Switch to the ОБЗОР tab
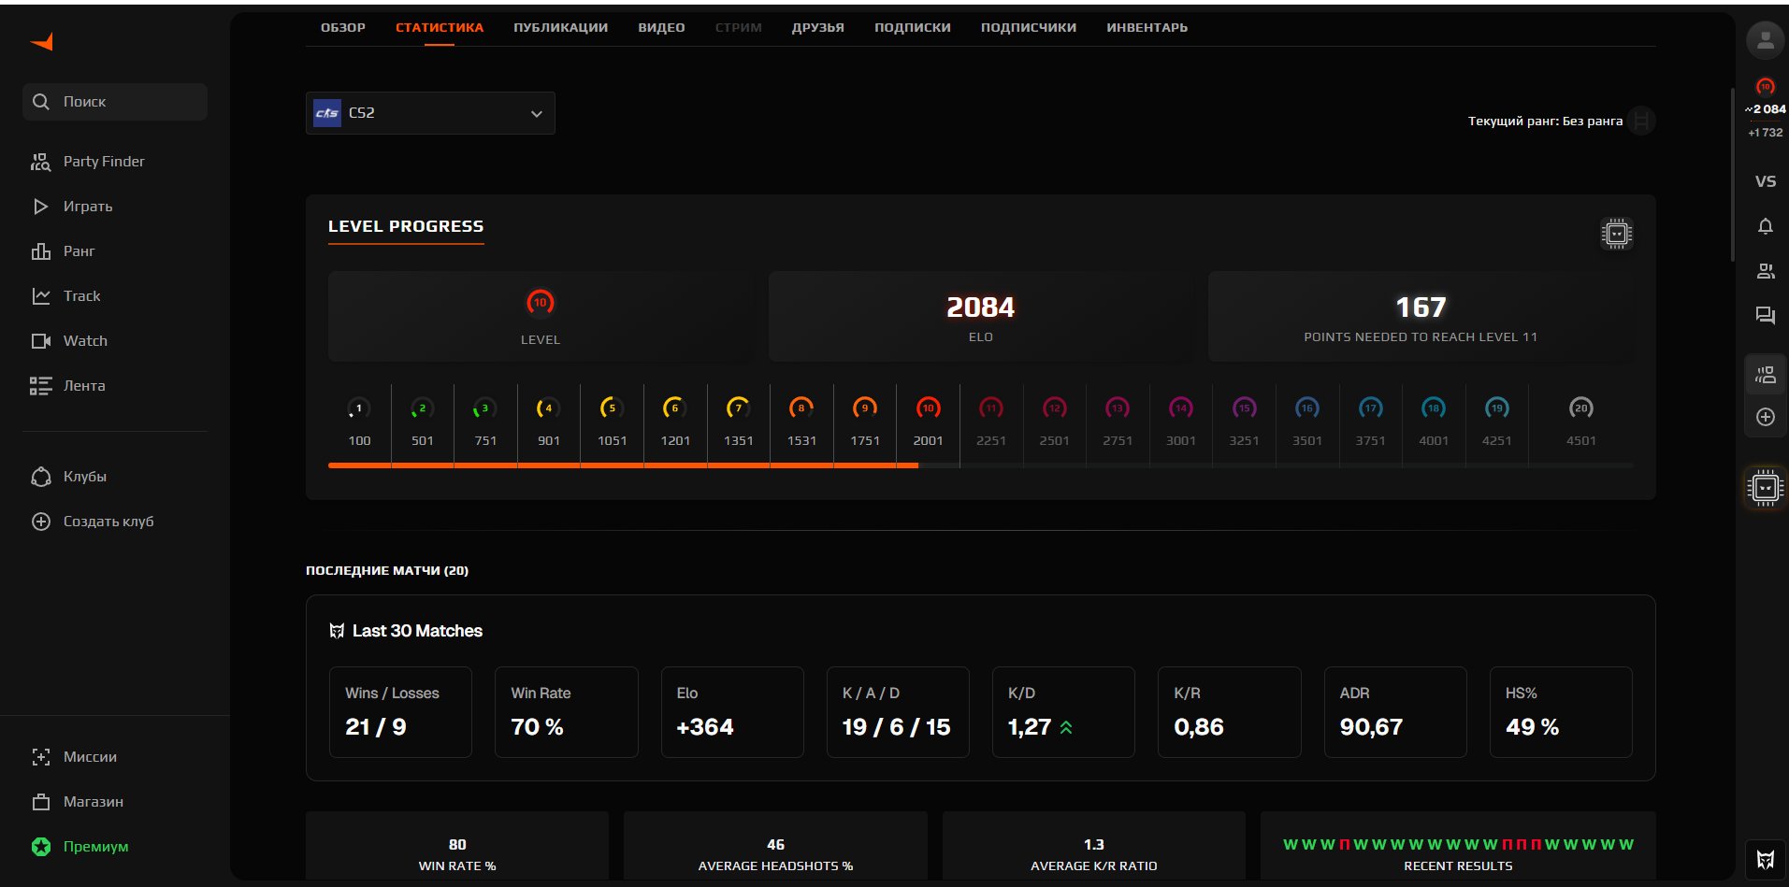Image resolution: width=1789 pixels, height=887 pixels. pyautogui.click(x=343, y=28)
